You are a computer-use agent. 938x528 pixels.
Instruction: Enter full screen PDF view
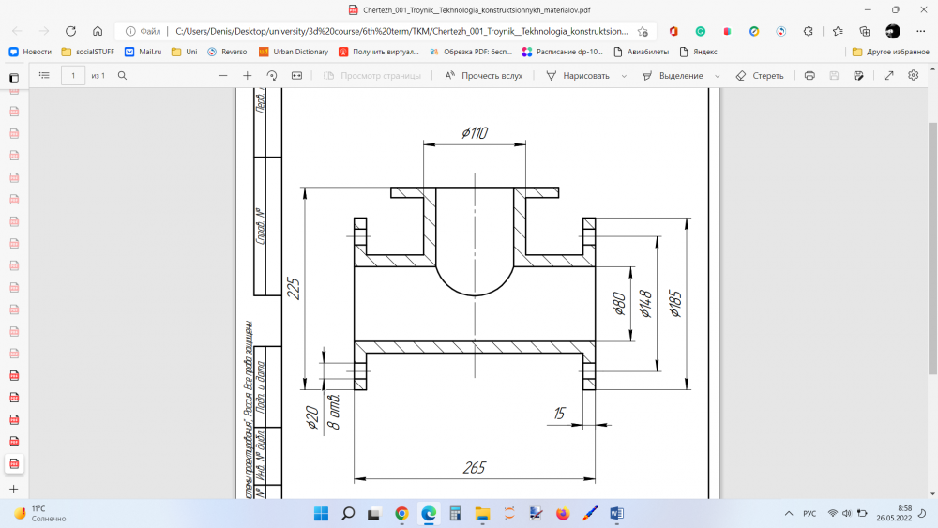tap(888, 75)
